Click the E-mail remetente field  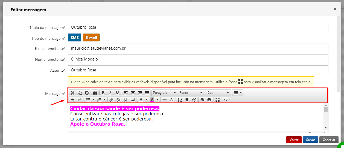point(198,48)
